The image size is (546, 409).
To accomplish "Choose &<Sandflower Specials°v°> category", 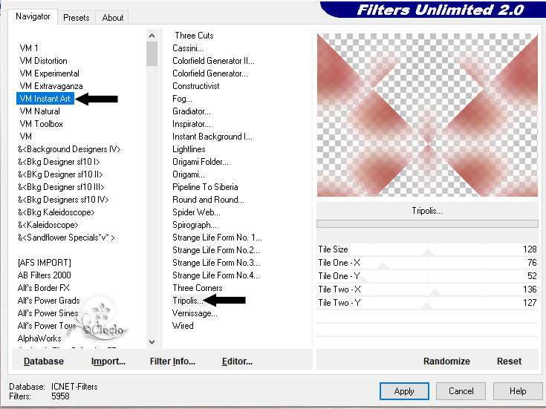I will (x=66, y=238).
